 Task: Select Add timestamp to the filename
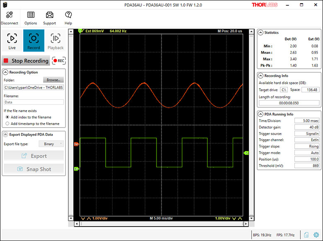click(7, 123)
